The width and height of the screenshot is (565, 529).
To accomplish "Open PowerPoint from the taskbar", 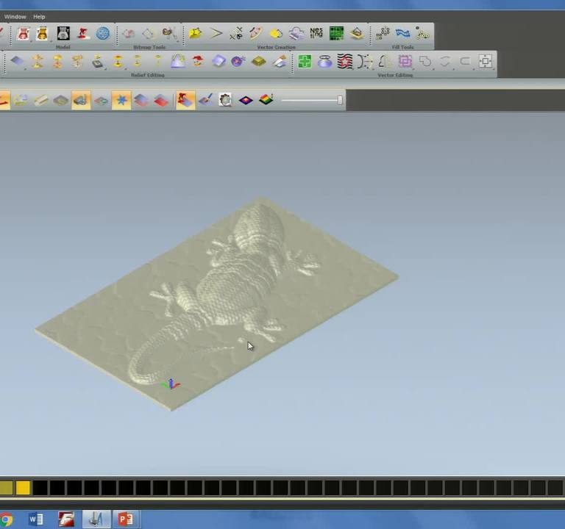I will tap(125, 519).
